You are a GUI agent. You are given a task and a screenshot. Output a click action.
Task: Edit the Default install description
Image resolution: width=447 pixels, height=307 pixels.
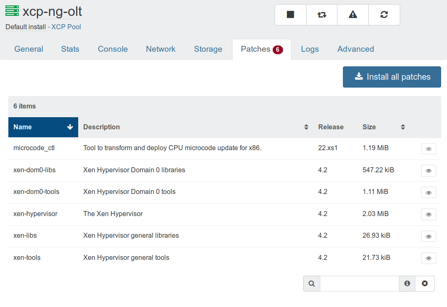pyautogui.click(x=26, y=27)
